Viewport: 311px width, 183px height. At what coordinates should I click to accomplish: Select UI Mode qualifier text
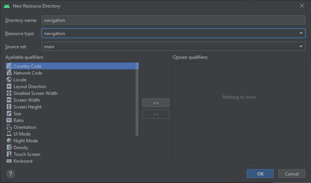click(x=22, y=134)
